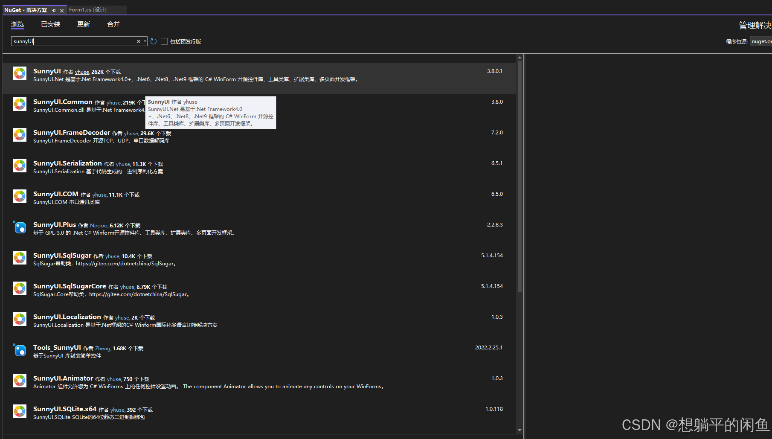Click the Animator description text
The image size is (772, 439).
[209, 387]
